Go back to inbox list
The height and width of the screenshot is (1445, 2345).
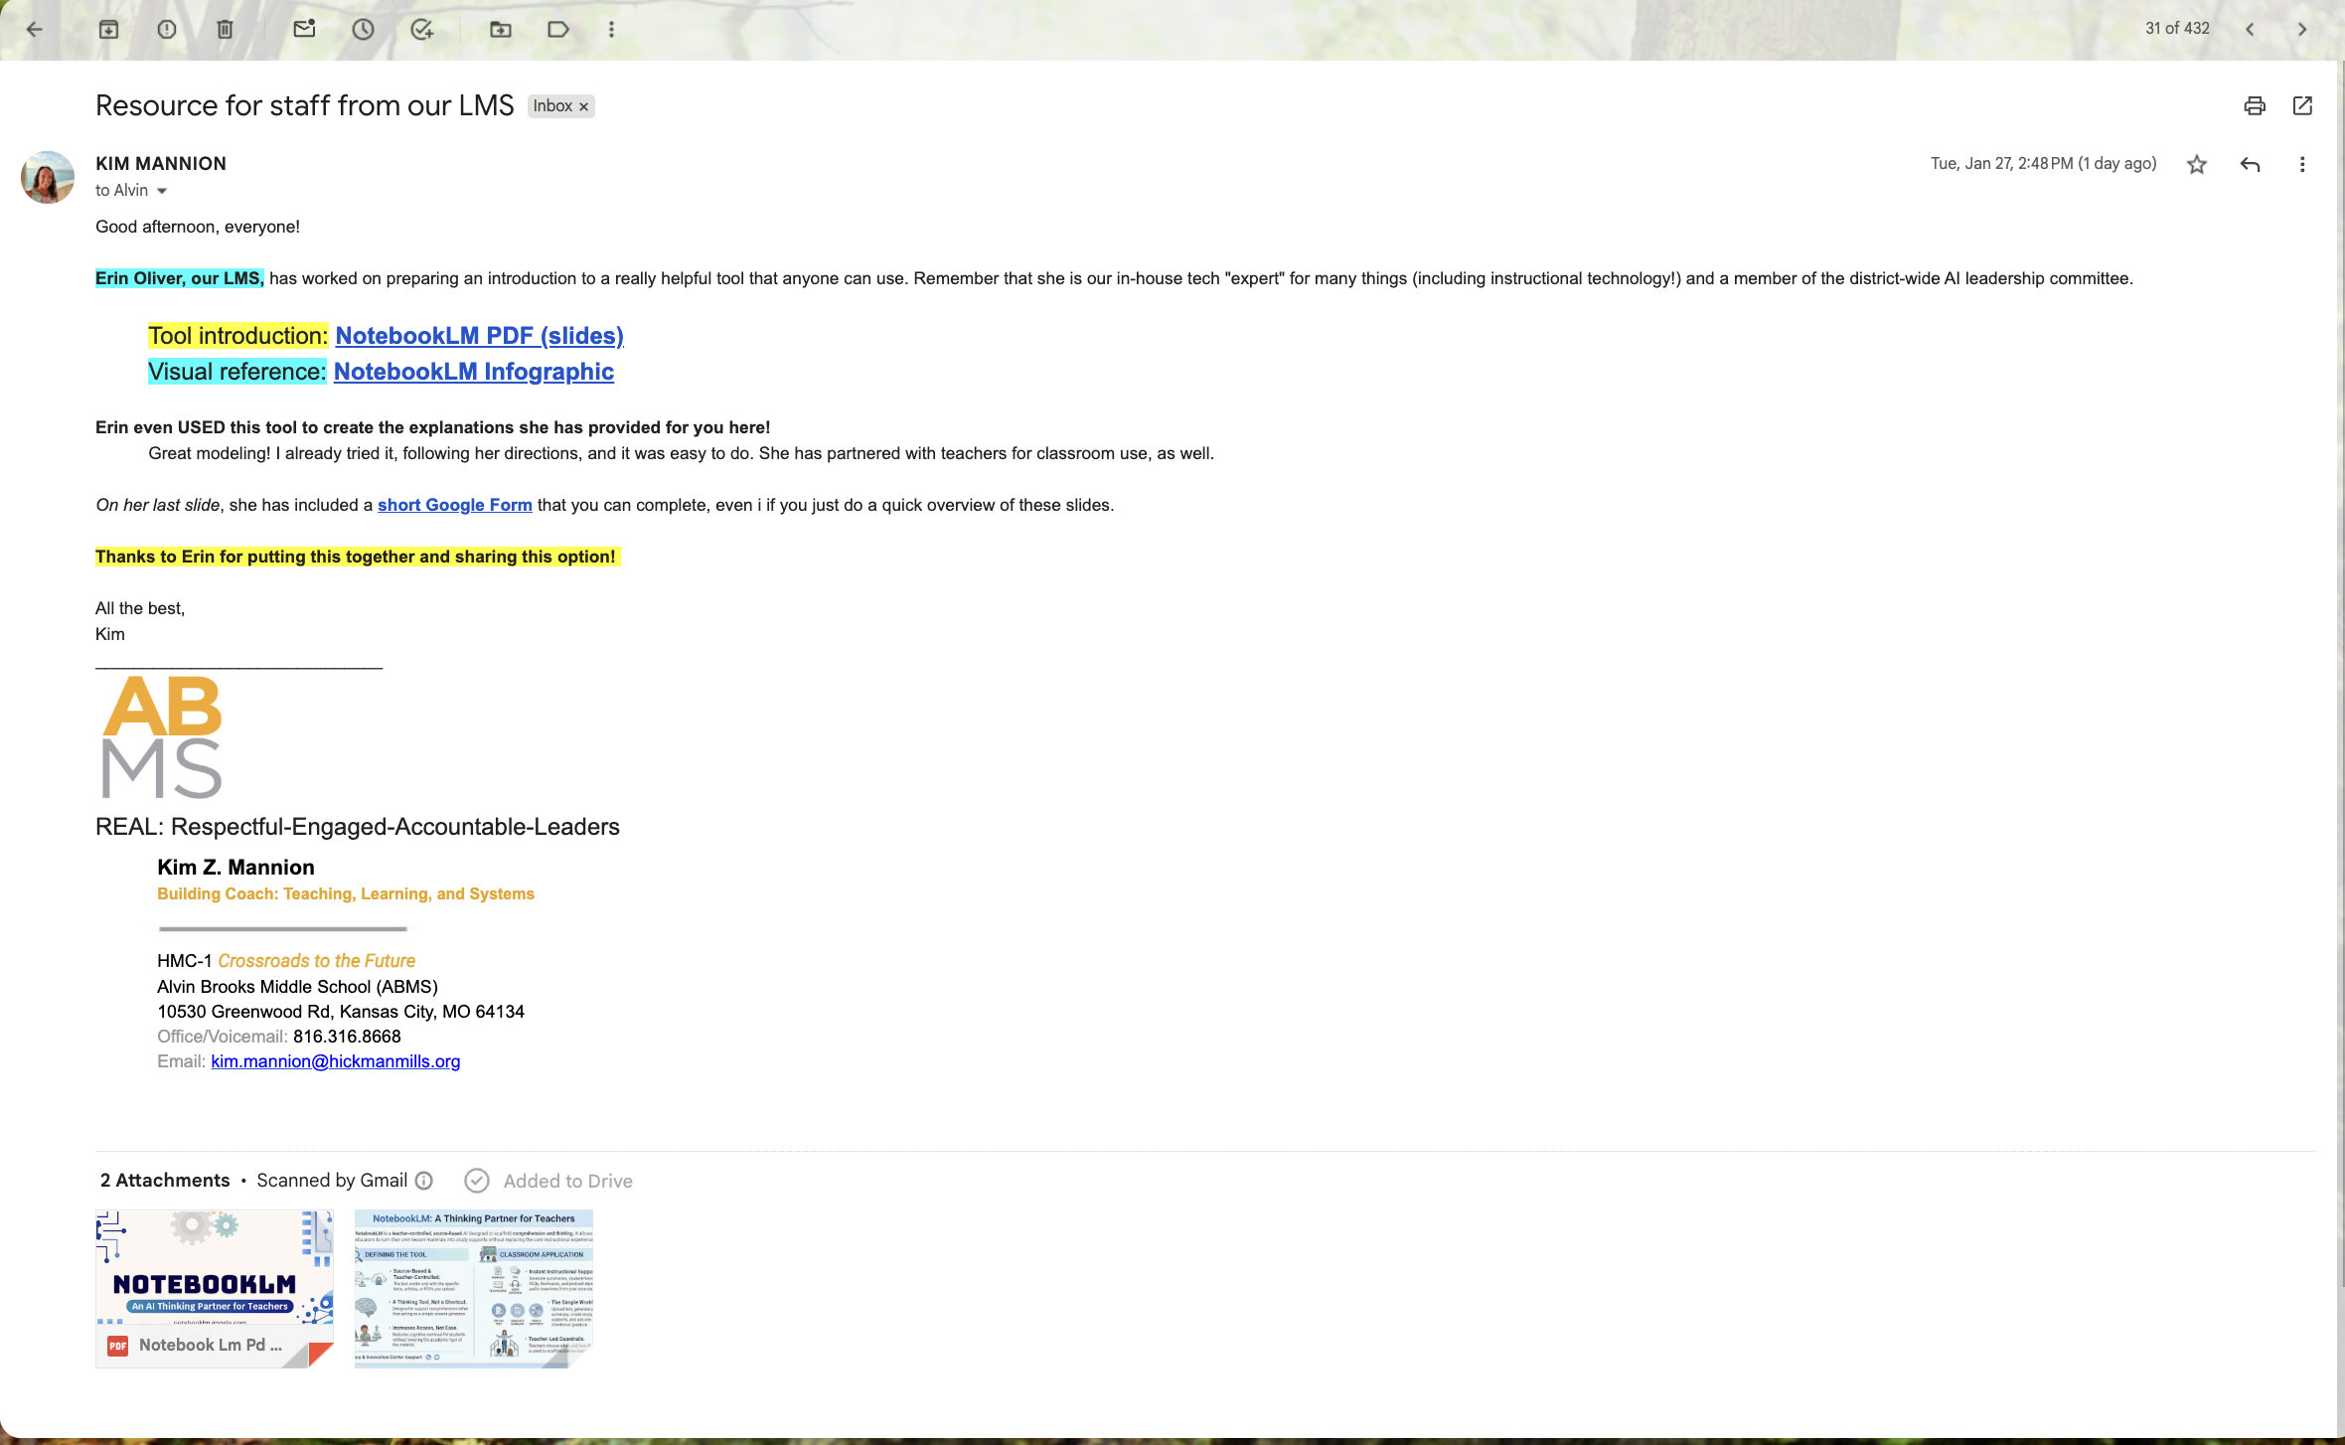[34, 30]
